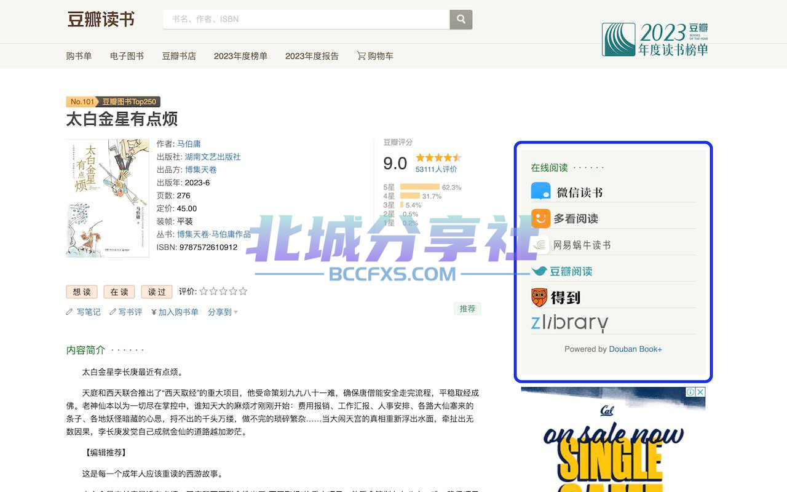Open 2023年度报告 in the navigation
The height and width of the screenshot is (492, 787).
(x=312, y=56)
